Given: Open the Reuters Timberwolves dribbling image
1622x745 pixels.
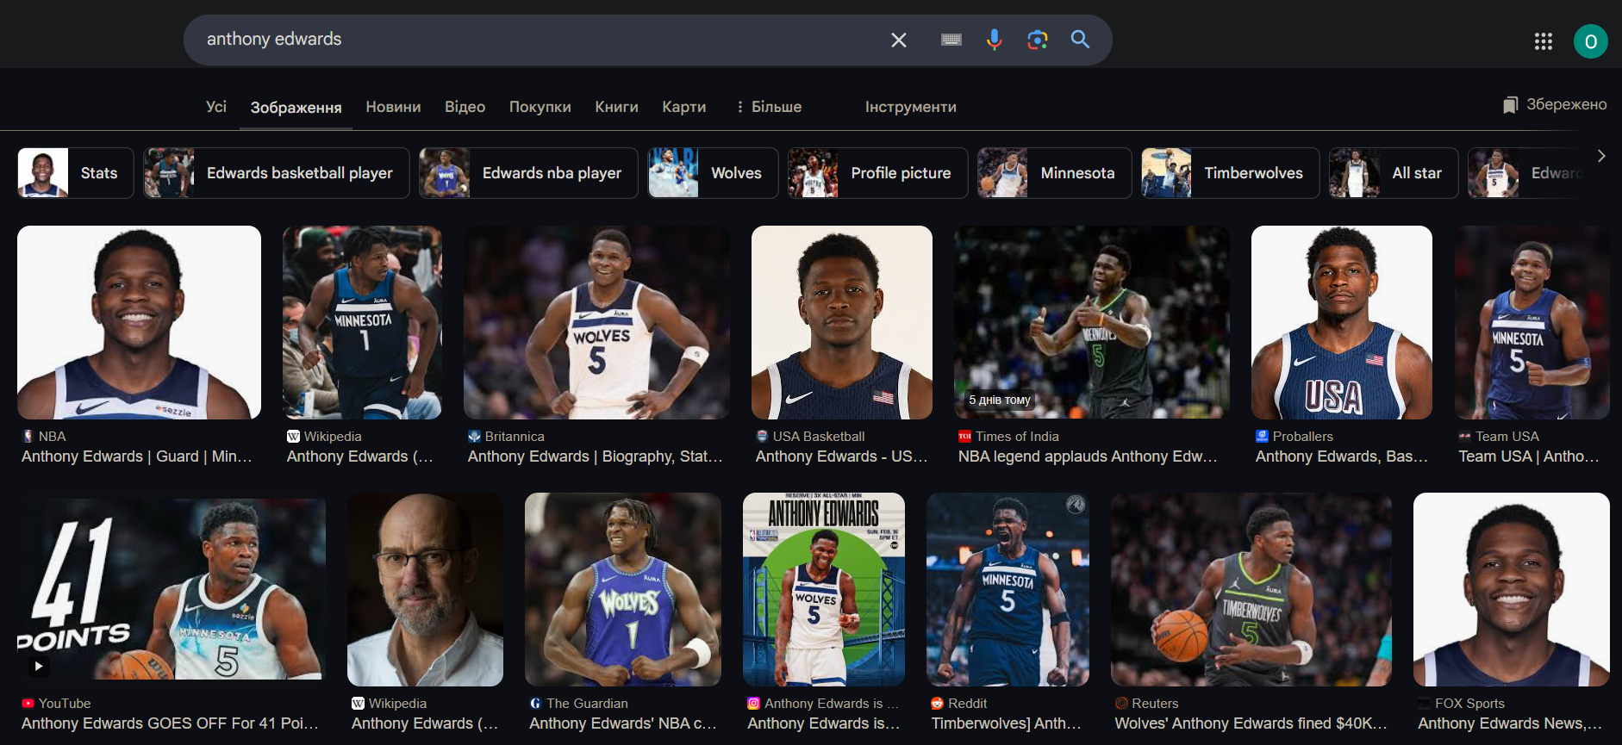Looking at the screenshot, I should point(1251,589).
